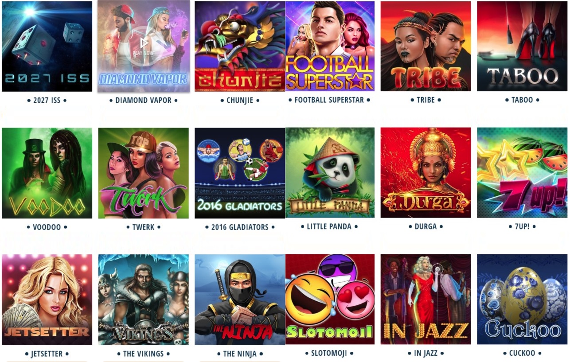Image resolution: width=570 pixels, height=362 pixels.
Task: Select The Ninja game thumbnail
Action: (240, 300)
